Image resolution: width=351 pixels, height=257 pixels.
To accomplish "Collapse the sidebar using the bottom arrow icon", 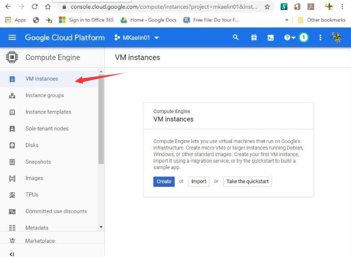I will (x=12, y=254).
